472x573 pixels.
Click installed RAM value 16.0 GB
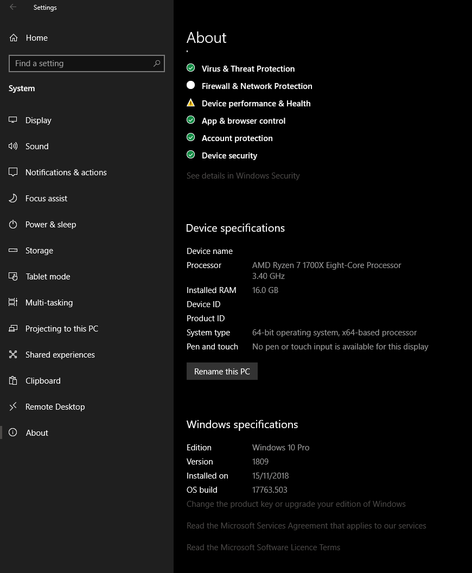(x=265, y=290)
